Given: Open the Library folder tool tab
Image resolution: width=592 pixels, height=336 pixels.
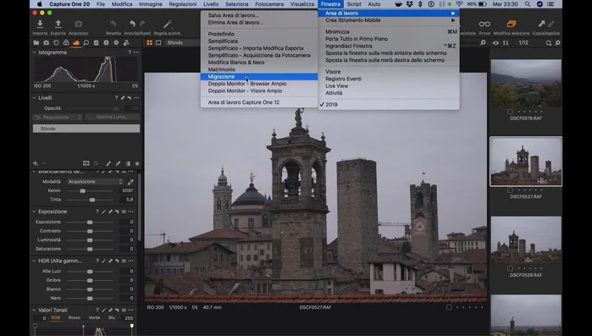Looking at the screenshot, I should click(36, 42).
